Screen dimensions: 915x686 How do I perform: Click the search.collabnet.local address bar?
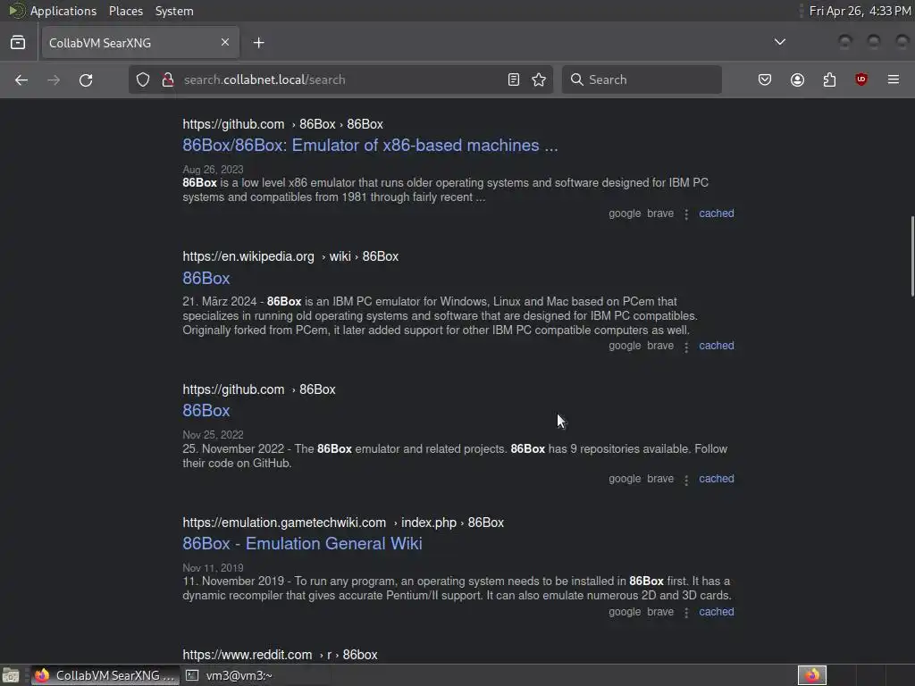click(x=341, y=79)
